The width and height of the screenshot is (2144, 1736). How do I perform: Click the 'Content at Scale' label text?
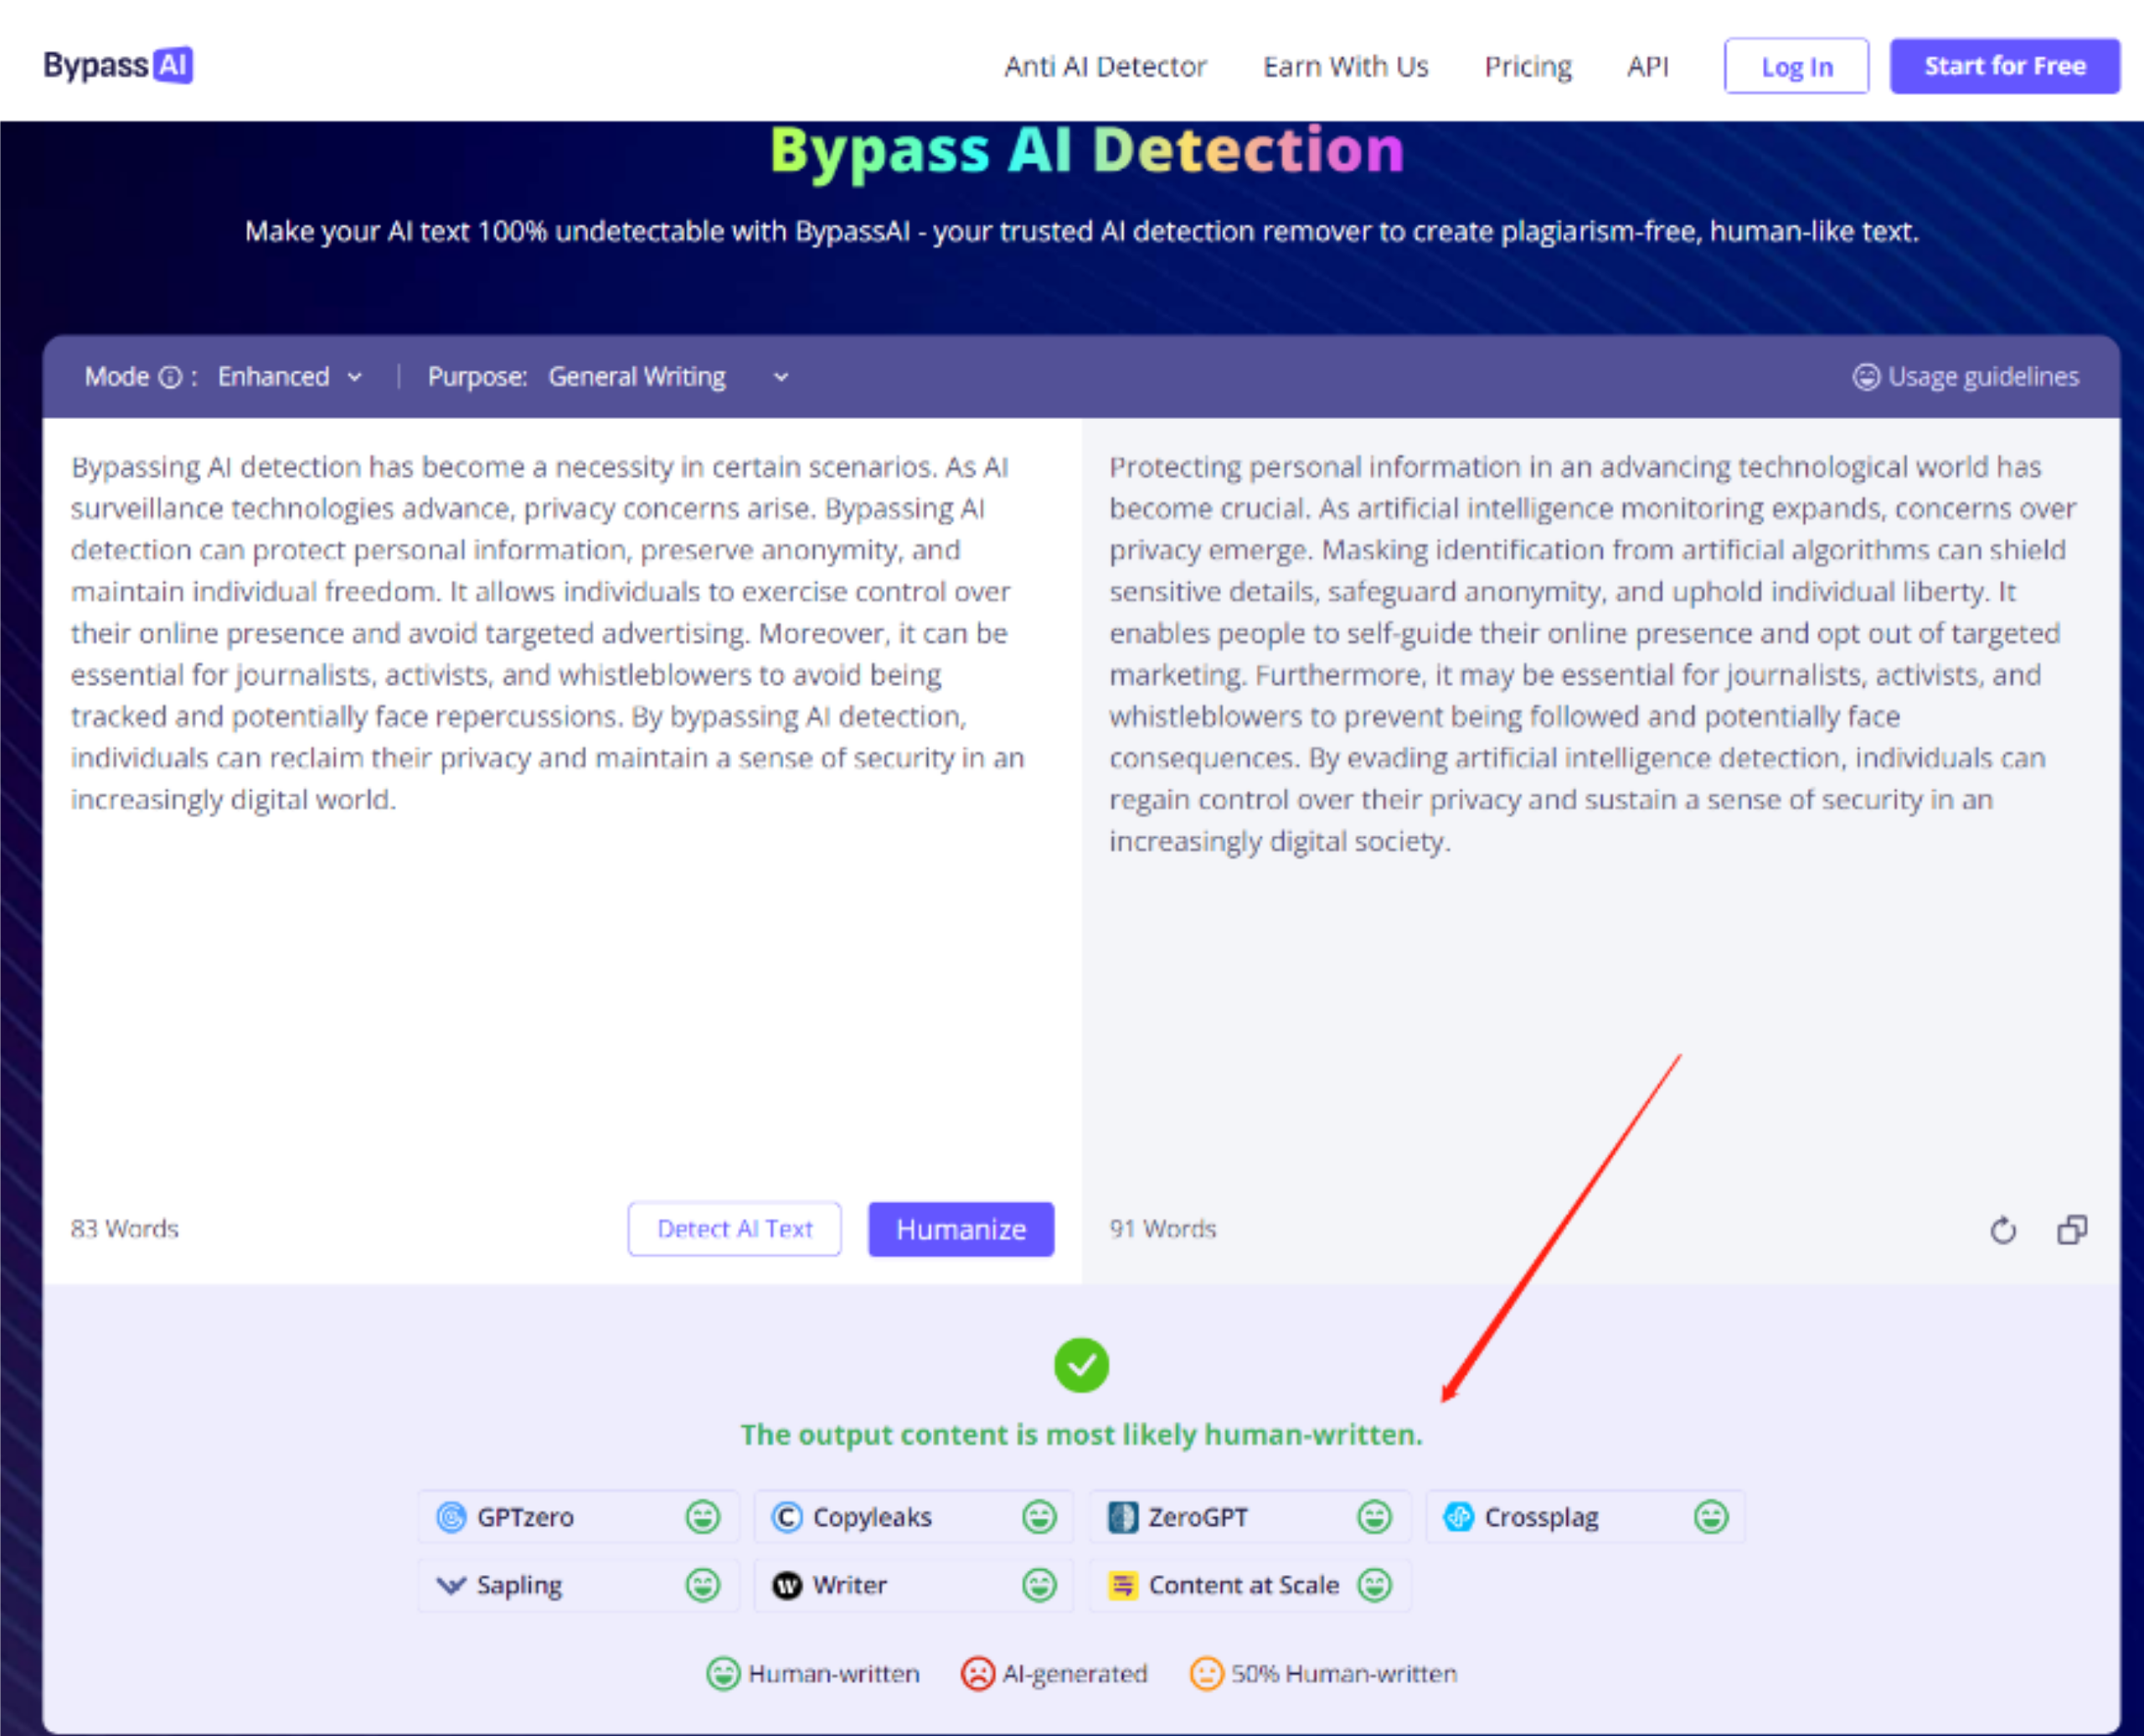pos(1244,1585)
